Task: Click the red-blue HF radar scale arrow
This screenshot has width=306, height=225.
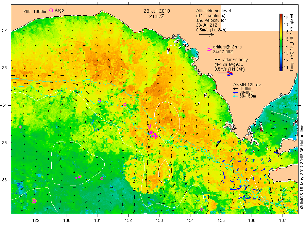Action: point(225,74)
